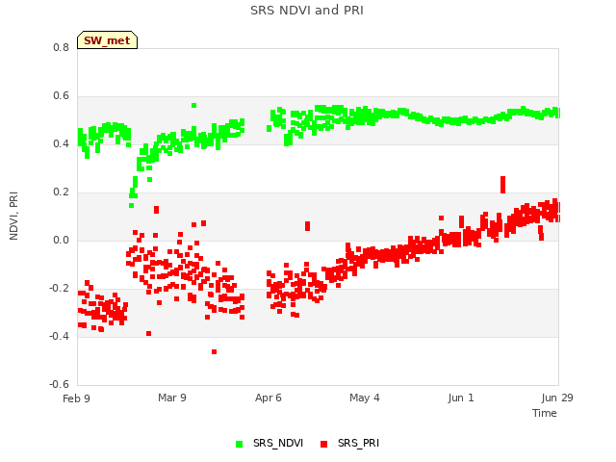Click the 0.6 y-axis label
This screenshot has width=616, height=462.
[61, 96]
